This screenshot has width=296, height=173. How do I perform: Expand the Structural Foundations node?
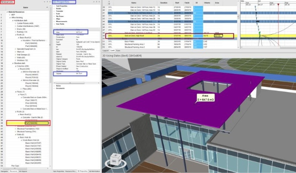[x=16, y=129]
